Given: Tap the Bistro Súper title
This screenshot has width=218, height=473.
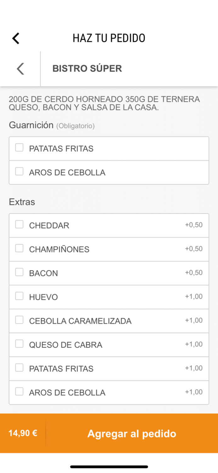Looking at the screenshot, I should (x=87, y=68).
